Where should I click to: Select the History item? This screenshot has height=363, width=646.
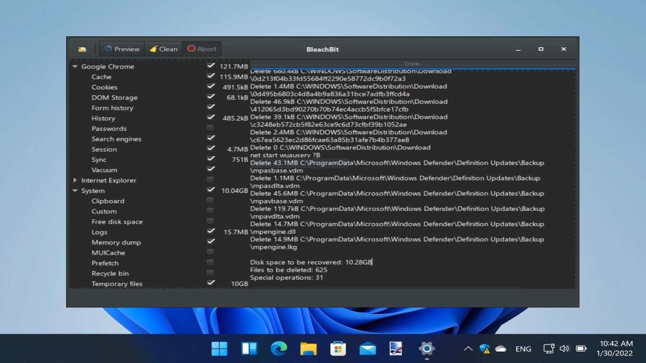[x=103, y=118]
